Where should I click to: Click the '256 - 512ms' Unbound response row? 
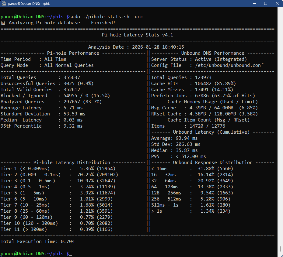tap(191, 199)
